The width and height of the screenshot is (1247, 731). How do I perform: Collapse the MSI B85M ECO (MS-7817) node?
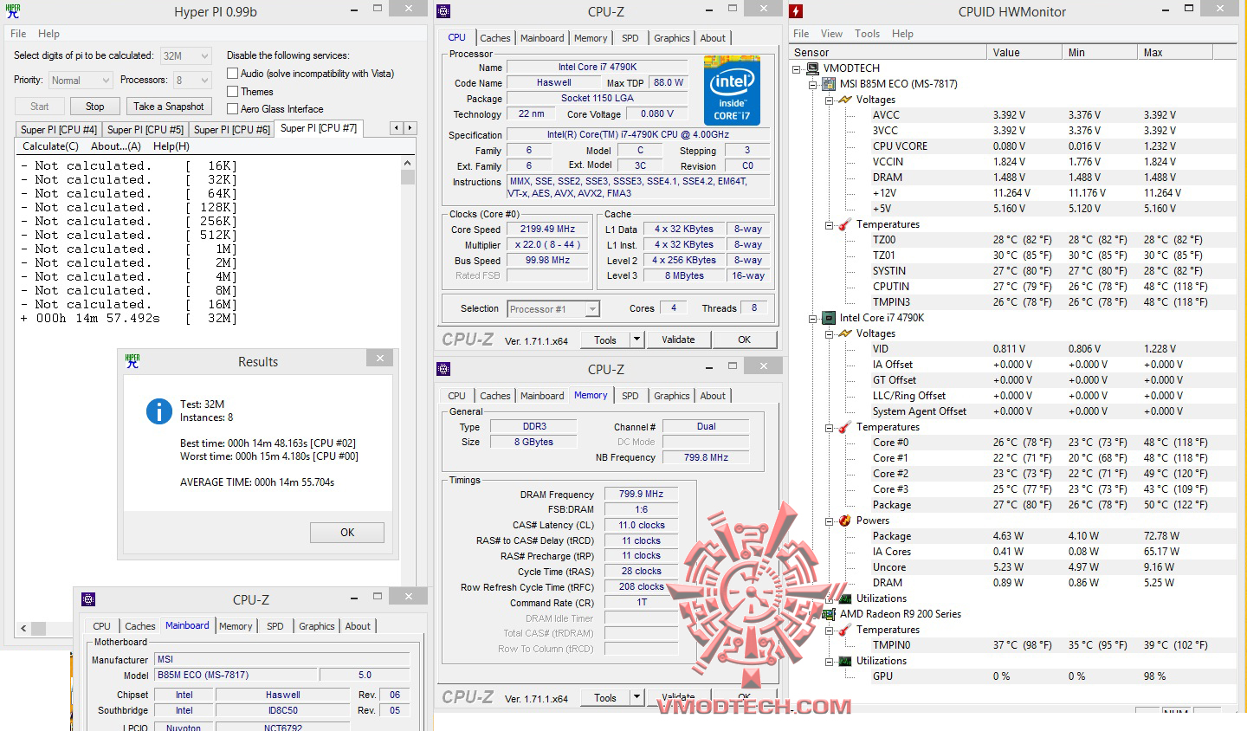point(813,84)
